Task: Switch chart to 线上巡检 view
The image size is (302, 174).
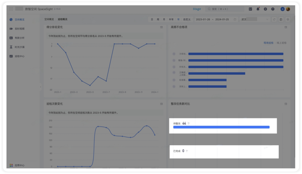Action: 281,43
